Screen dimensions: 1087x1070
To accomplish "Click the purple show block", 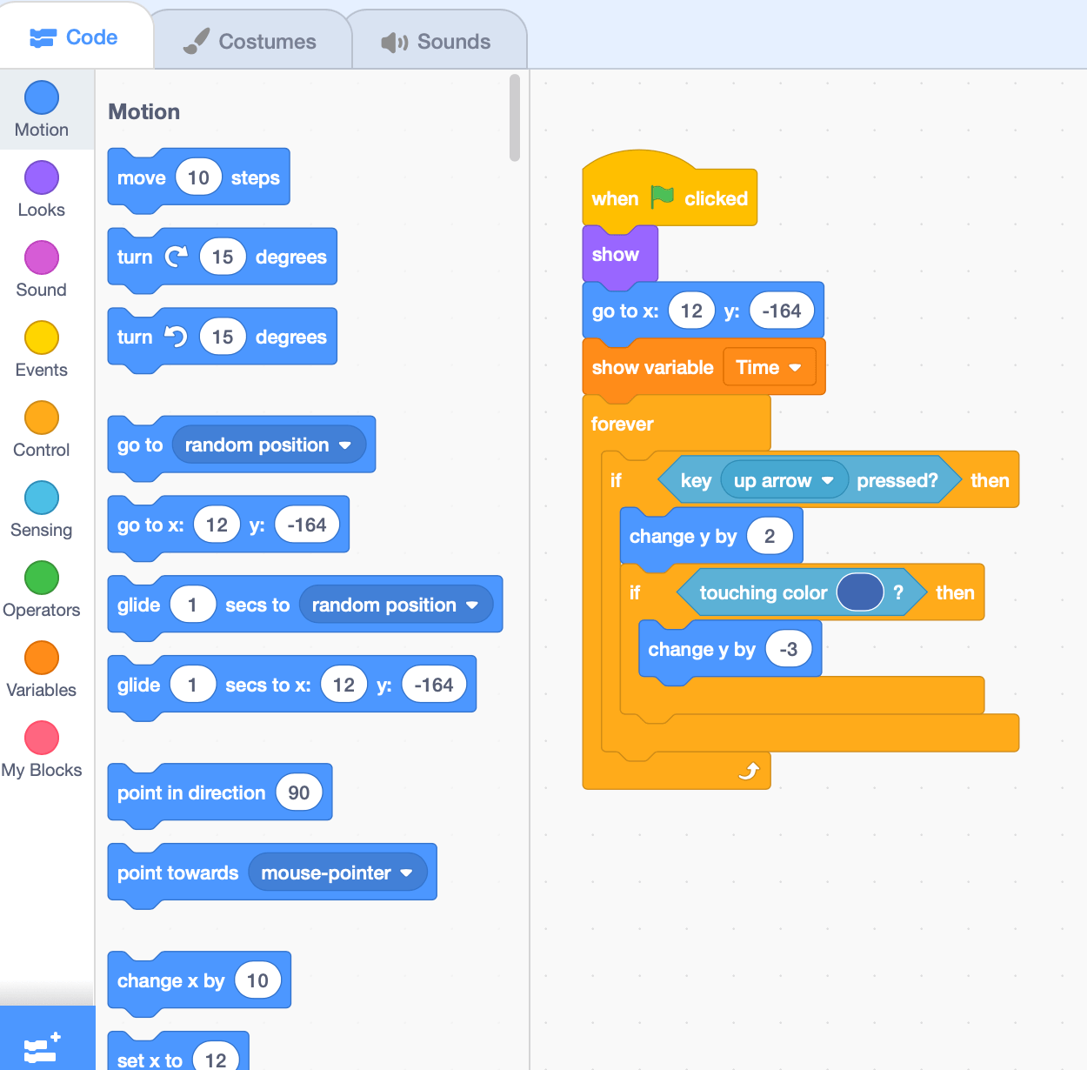I will (x=620, y=254).
